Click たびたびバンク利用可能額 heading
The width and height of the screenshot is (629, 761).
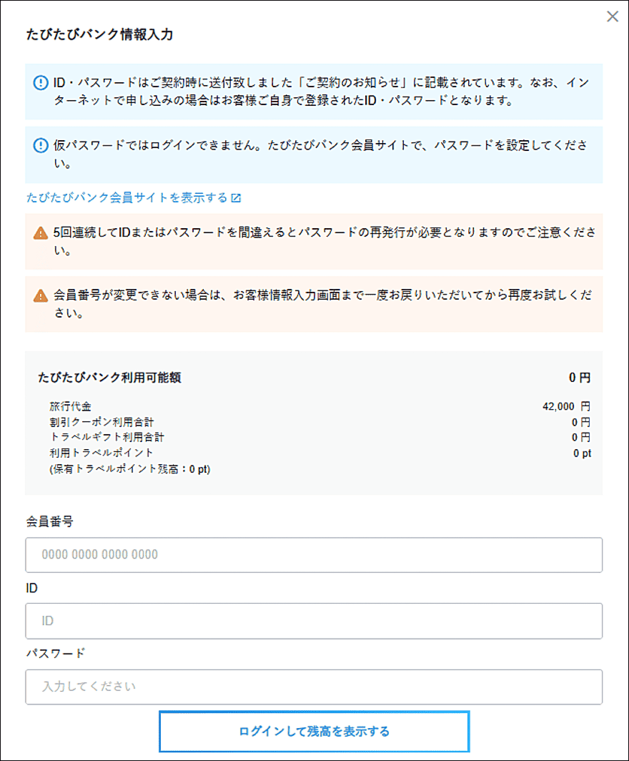pos(110,378)
